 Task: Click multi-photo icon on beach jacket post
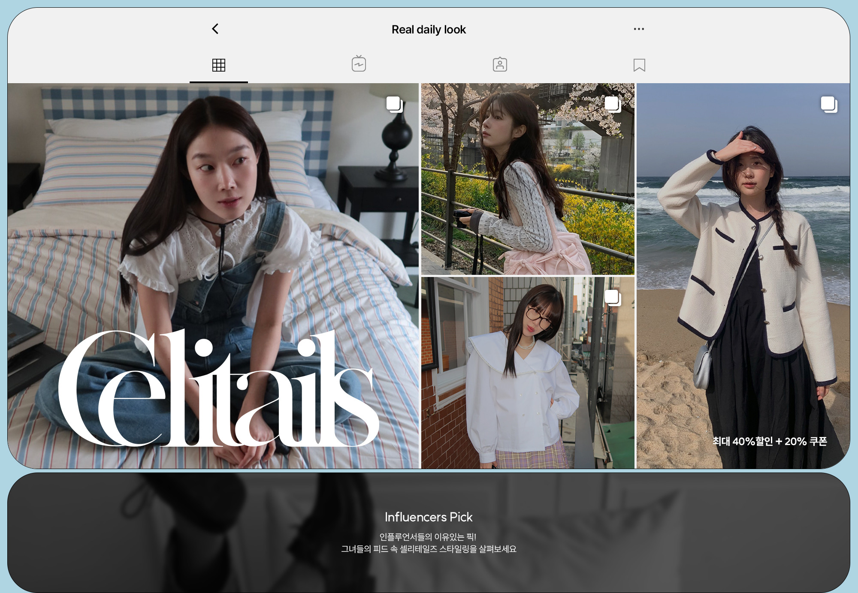coord(829,104)
